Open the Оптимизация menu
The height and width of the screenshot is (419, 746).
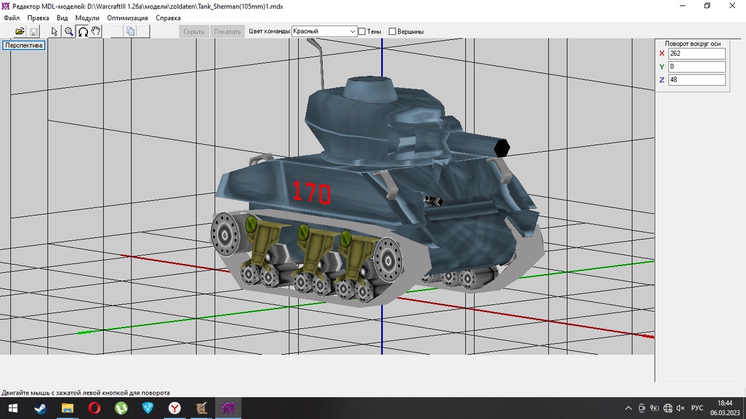128,18
